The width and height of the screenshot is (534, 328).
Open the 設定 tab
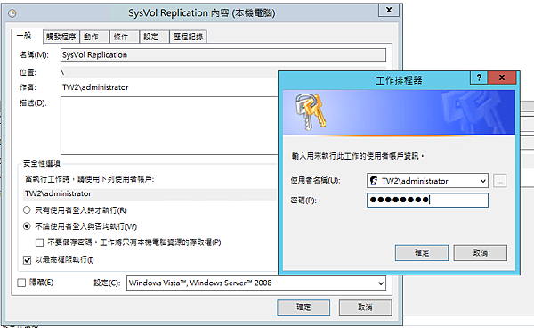pos(154,37)
